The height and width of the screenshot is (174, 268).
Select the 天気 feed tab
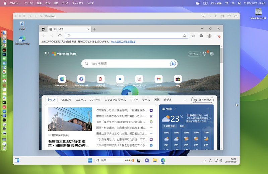click(157, 100)
